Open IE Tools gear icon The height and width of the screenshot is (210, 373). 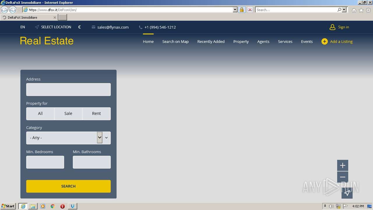(x=368, y=10)
